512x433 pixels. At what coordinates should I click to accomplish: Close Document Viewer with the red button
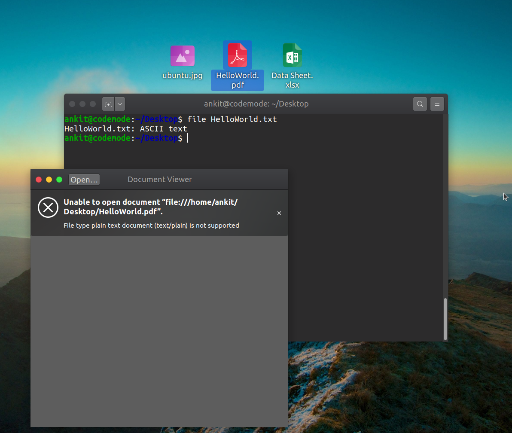point(39,180)
